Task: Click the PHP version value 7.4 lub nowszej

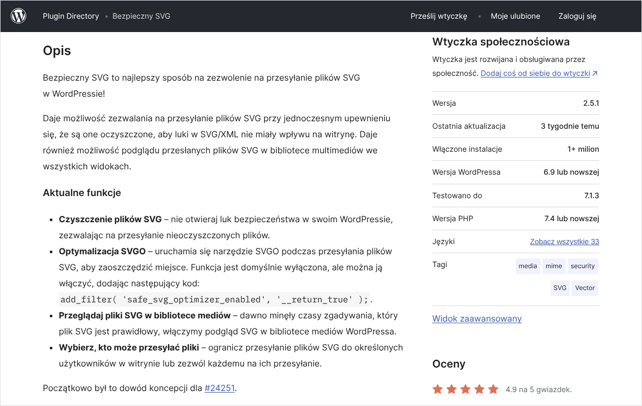Action: click(571, 218)
